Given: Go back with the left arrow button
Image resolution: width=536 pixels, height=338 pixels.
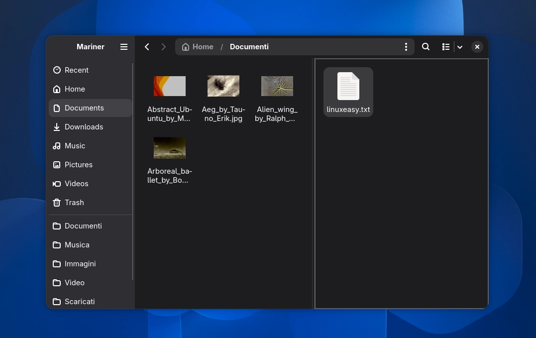Looking at the screenshot, I should (x=147, y=47).
